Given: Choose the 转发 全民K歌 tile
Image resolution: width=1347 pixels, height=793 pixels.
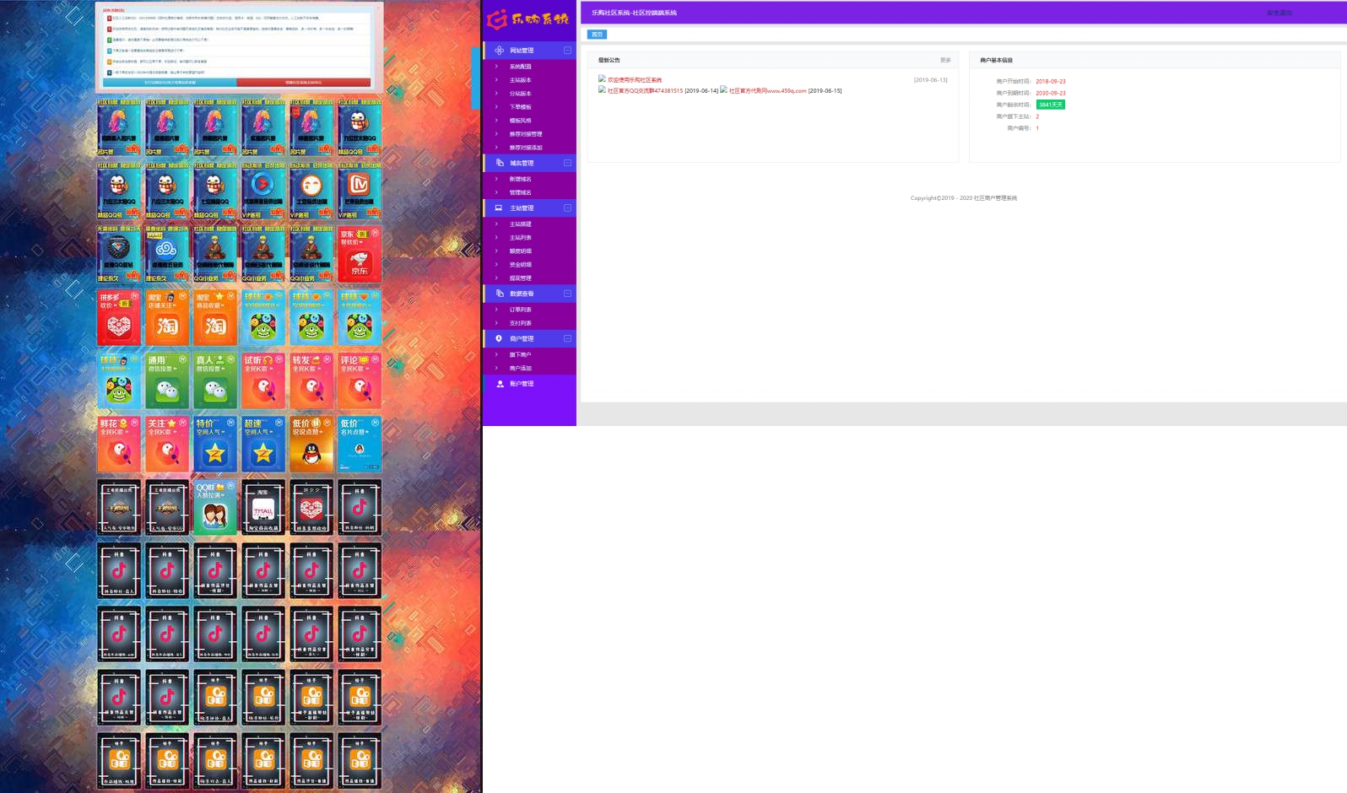Looking at the screenshot, I should tap(311, 380).
